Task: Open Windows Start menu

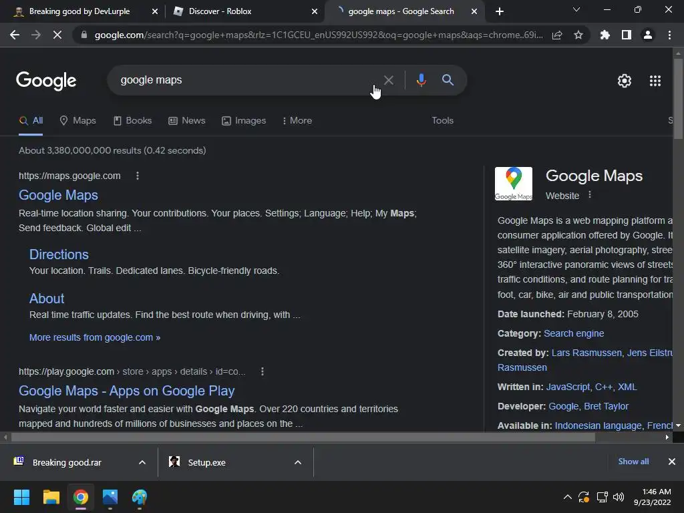Action: click(21, 497)
